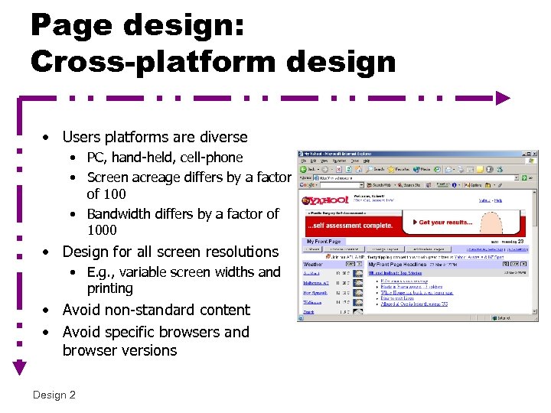This screenshot has height=413, width=551.
Task: Click the first button under My Front Page
Action: 312,249
